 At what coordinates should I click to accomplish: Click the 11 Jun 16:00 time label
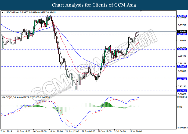pos(24,131)
